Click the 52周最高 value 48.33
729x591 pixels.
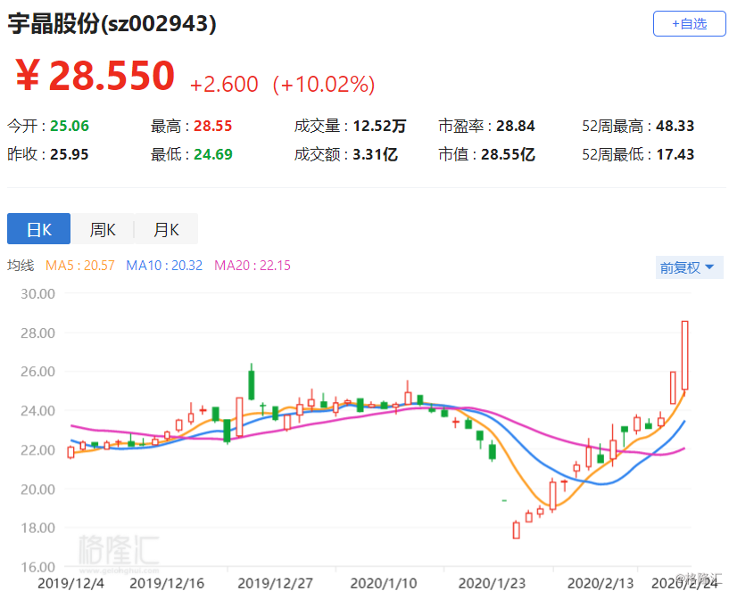[x=675, y=126]
